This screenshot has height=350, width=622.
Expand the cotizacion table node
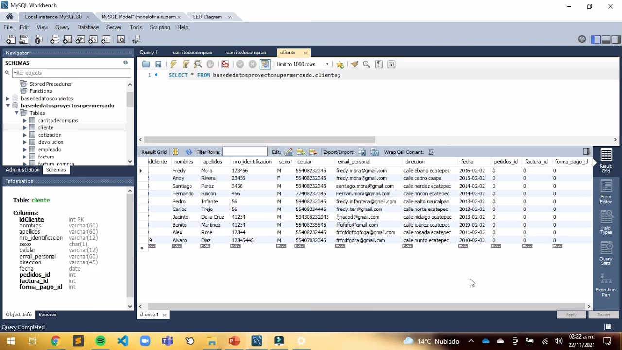click(25, 135)
